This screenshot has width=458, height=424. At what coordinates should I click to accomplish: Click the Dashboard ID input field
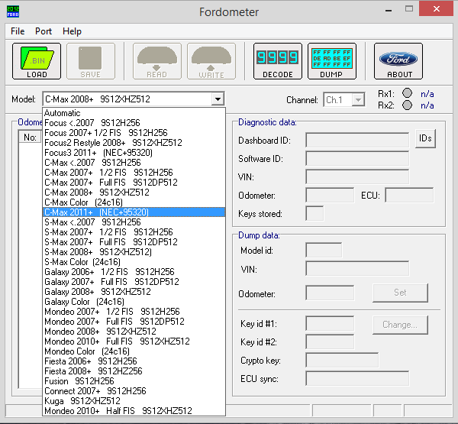[x=357, y=140]
